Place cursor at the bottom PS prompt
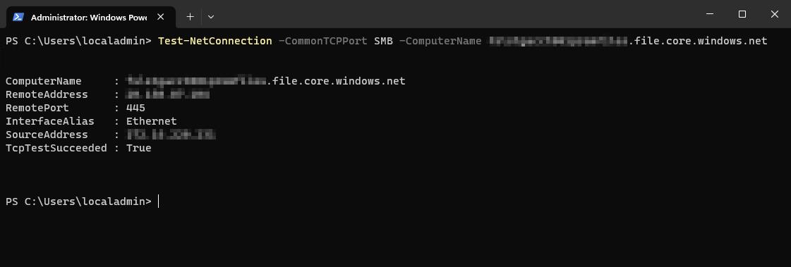 158,201
